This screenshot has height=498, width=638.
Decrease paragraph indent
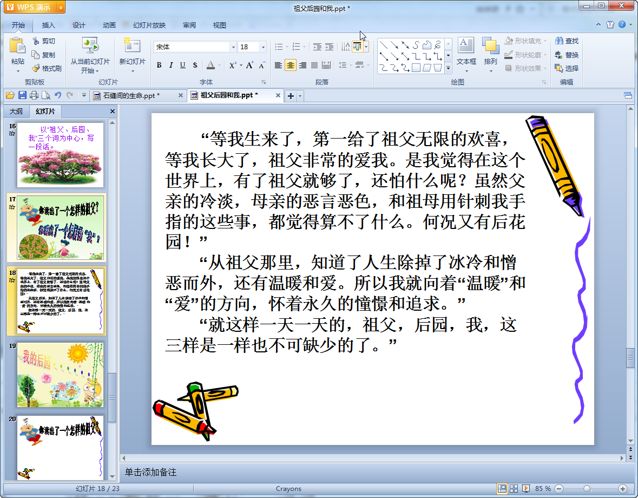tap(317, 47)
